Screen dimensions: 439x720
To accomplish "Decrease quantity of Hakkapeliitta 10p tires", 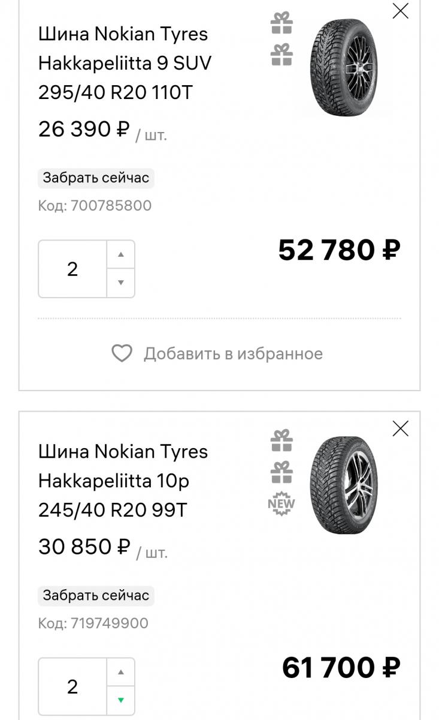I will click(121, 700).
